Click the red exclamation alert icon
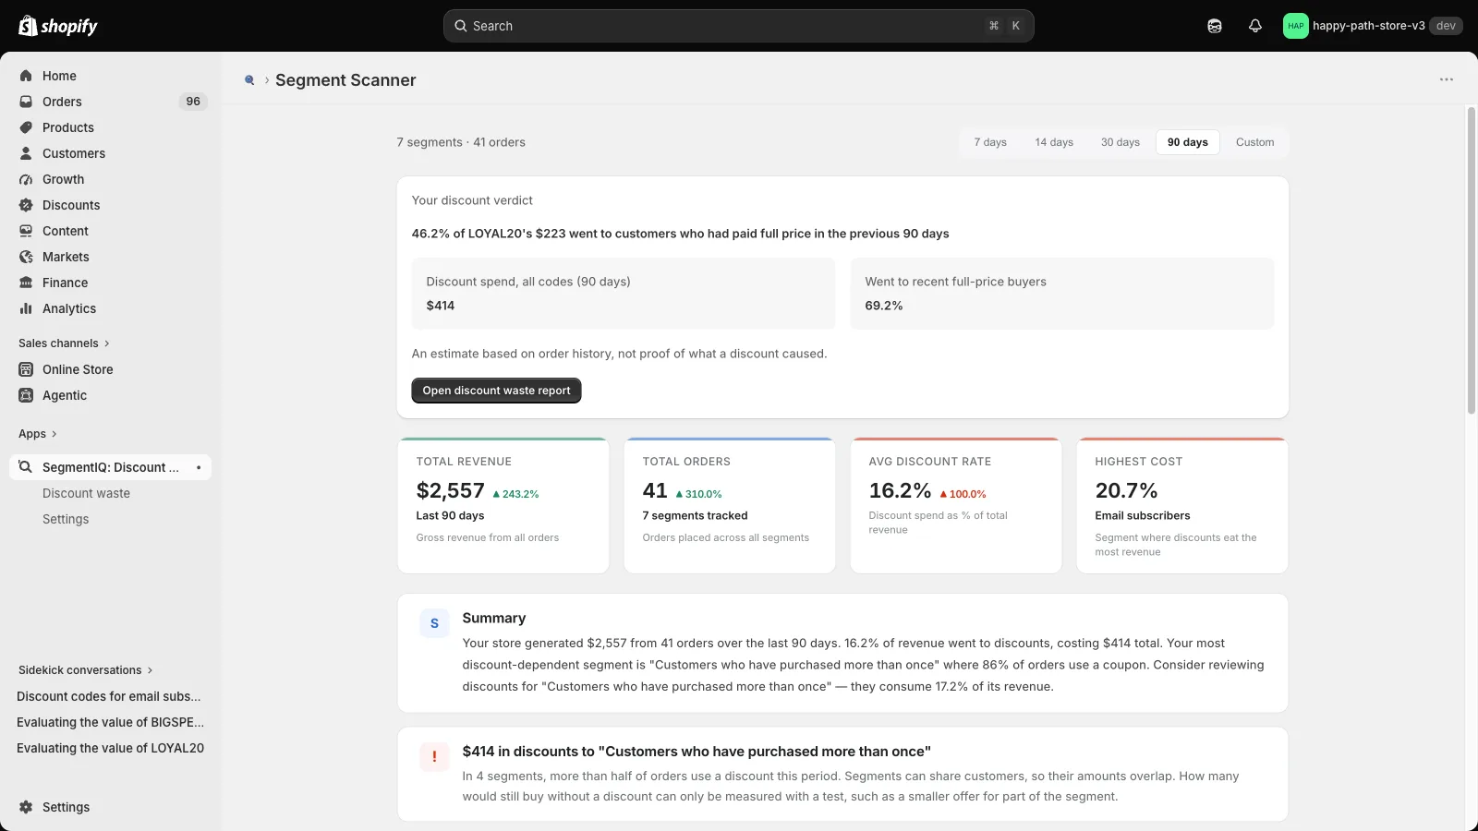 (x=434, y=756)
